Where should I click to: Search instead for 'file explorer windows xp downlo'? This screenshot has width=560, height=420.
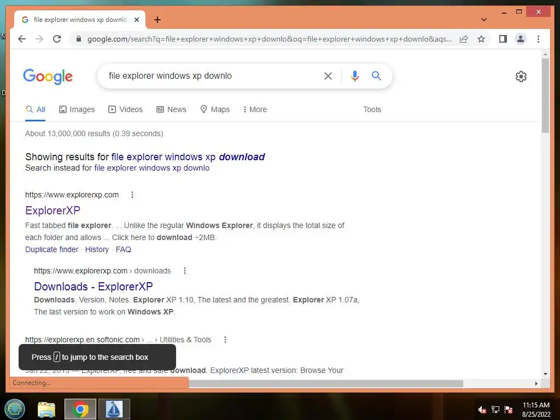pyautogui.click(x=152, y=168)
